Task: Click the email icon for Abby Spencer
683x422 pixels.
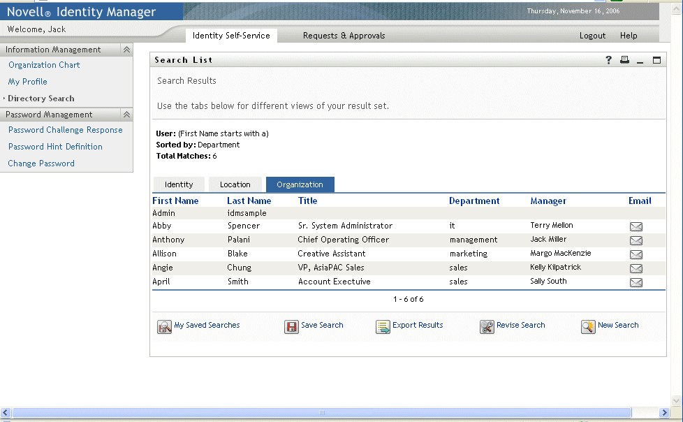Action: click(x=636, y=226)
